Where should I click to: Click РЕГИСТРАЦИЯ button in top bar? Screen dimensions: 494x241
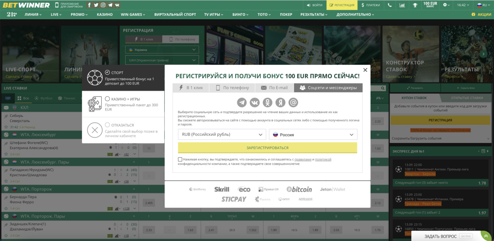tap(342, 5)
